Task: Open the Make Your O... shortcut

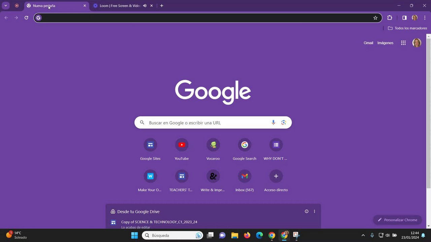Action: [150, 181]
